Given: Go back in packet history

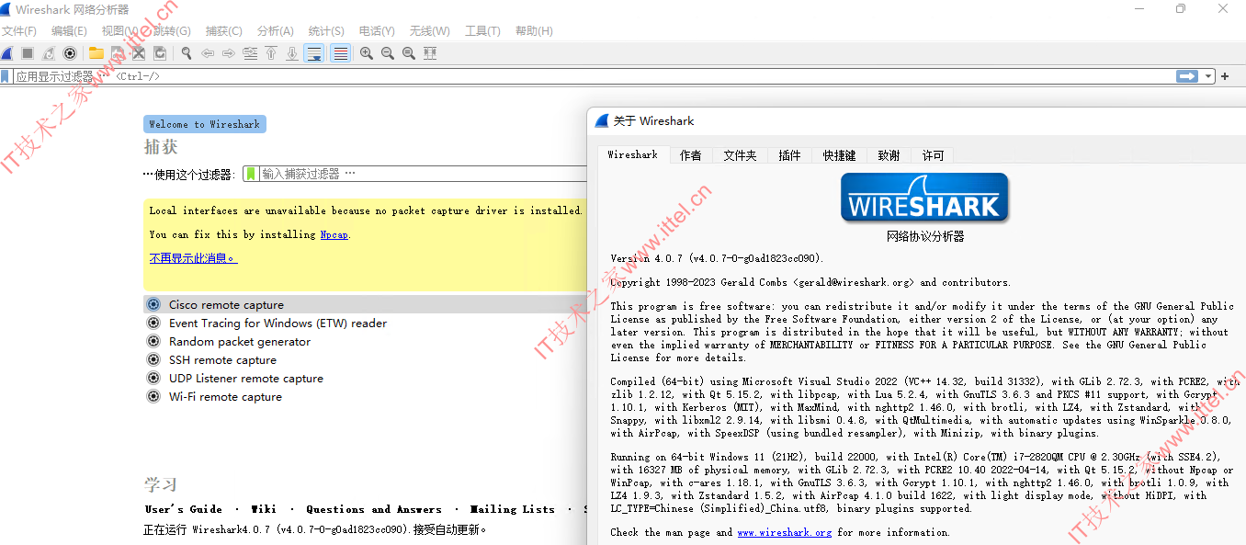Looking at the screenshot, I should pyautogui.click(x=208, y=53).
